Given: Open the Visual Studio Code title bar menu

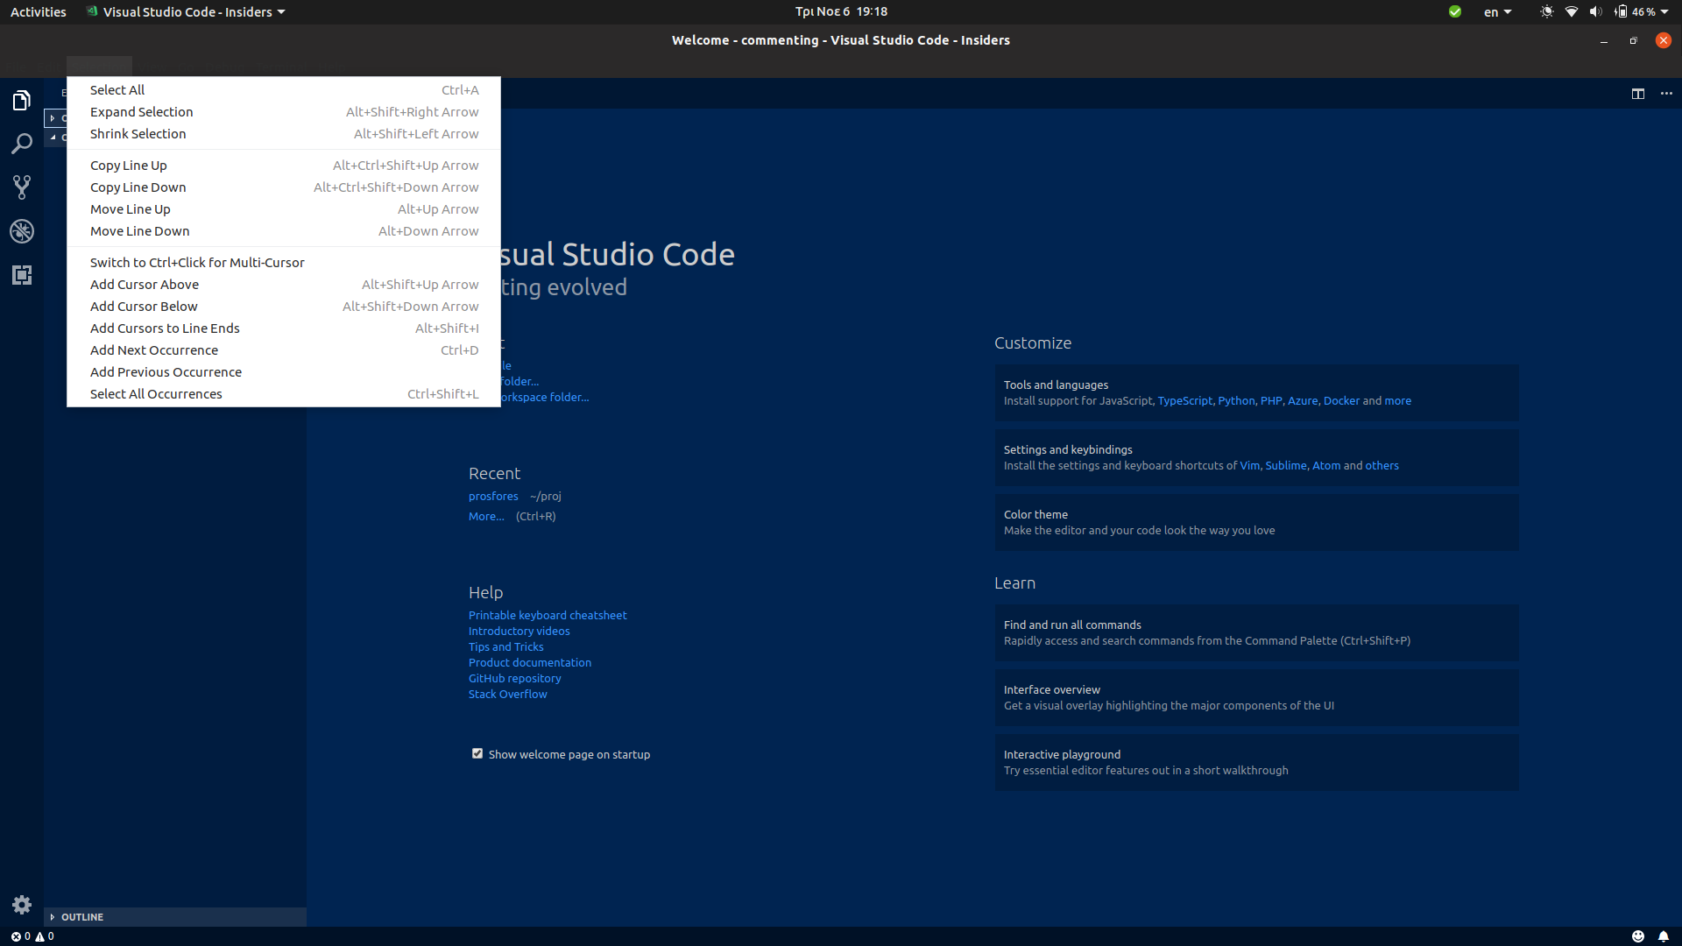Looking at the screenshot, I should tap(185, 11).
